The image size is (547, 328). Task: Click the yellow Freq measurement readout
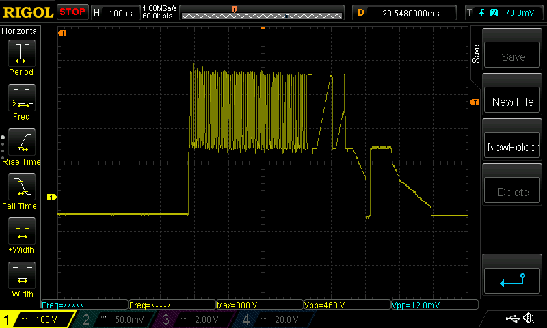[150, 305]
